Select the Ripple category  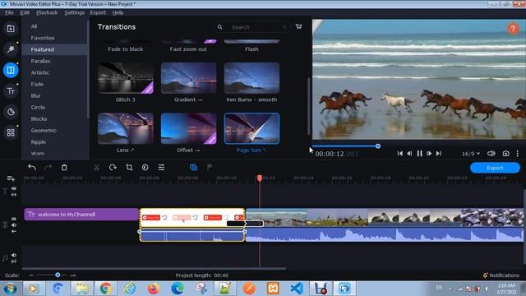click(39, 142)
